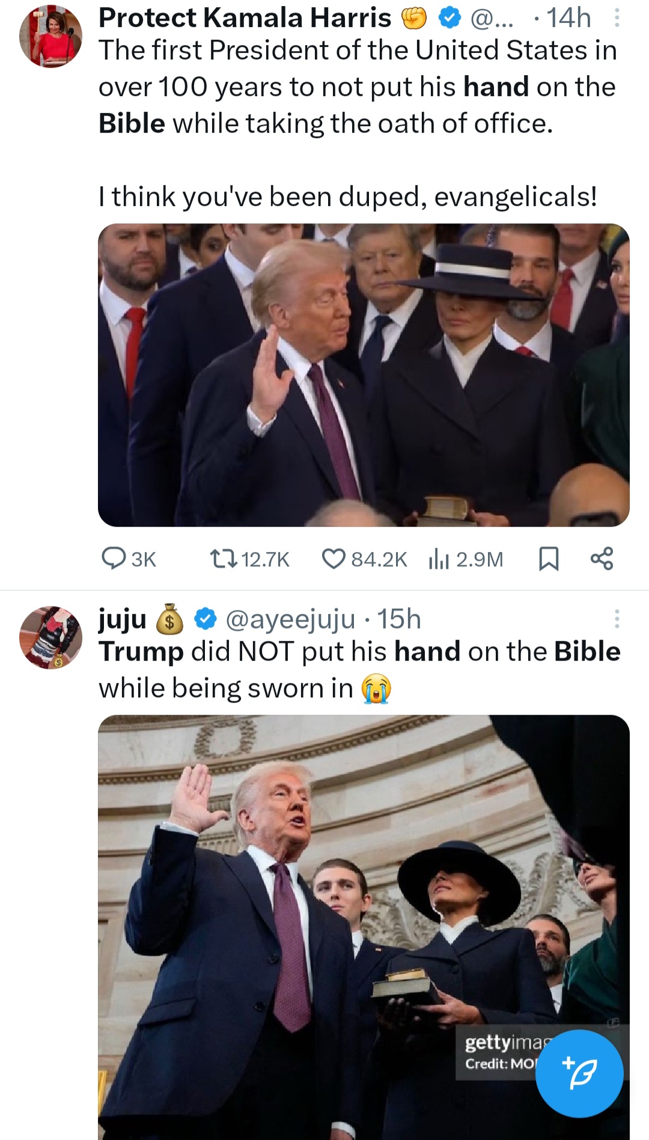Bookmark the Protect Kamala Harris tweet
The width and height of the screenshot is (649, 1140).
coord(548,559)
